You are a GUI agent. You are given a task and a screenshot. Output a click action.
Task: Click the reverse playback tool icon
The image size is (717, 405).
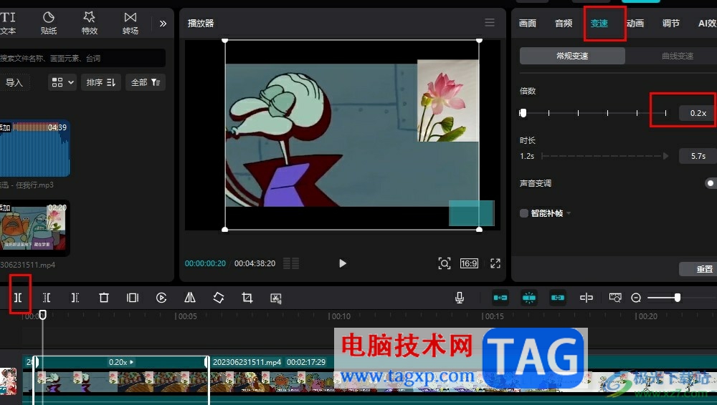(161, 298)
